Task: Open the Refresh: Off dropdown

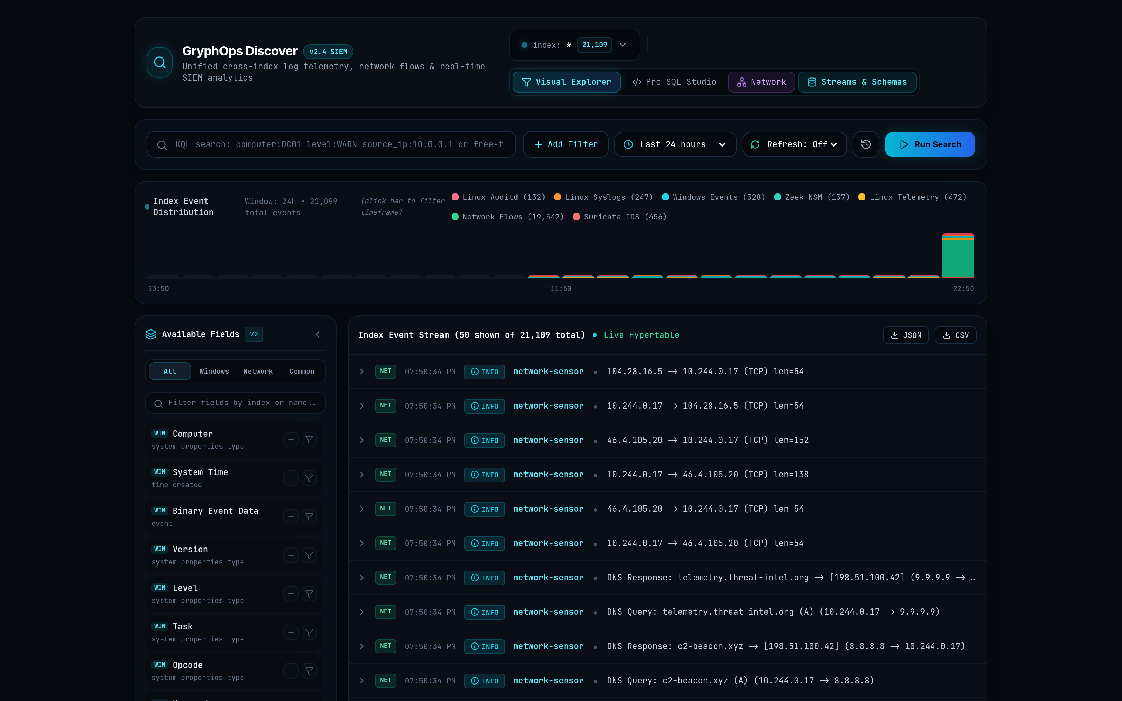Action: coord(794,144)
